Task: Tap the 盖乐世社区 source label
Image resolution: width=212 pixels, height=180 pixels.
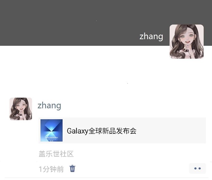Action: (x=56, y=154)
